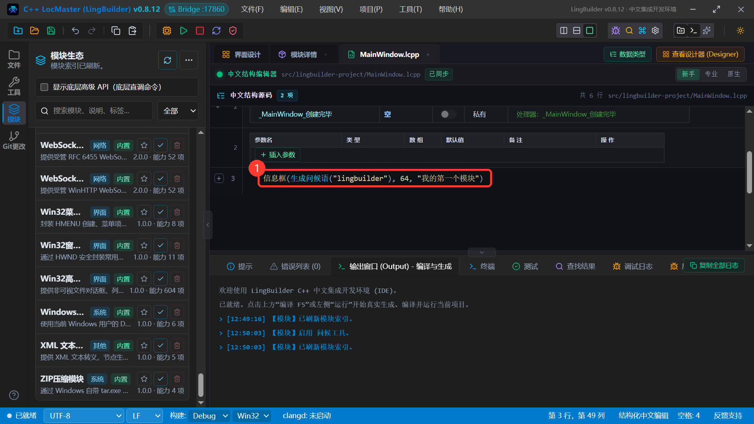754x424 pixels.
Task: Open the 文件(F) menu
Action: (252, 9)
